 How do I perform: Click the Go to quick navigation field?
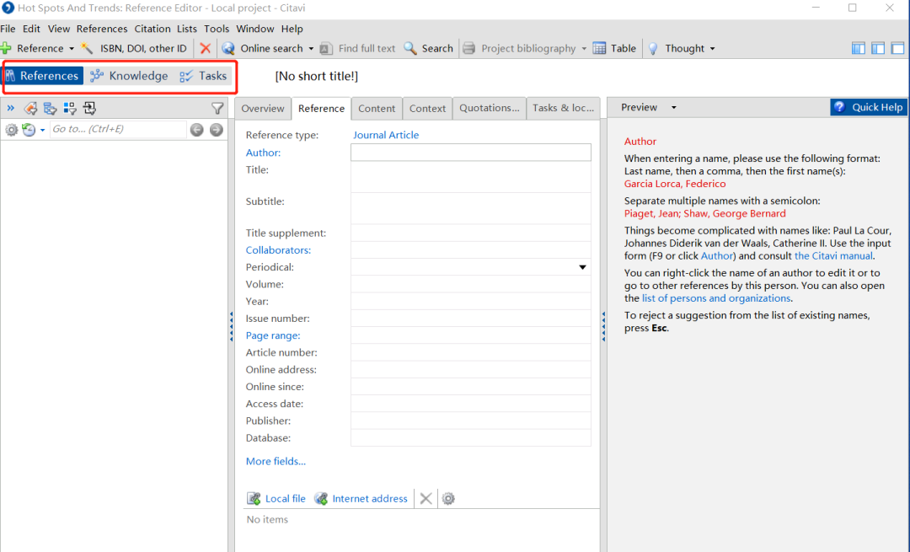click(x=118, y=129)
